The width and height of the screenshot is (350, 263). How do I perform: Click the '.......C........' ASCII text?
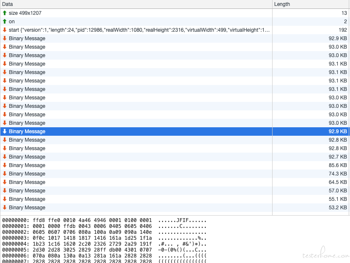pyautogui.click(x=182, y=226)
